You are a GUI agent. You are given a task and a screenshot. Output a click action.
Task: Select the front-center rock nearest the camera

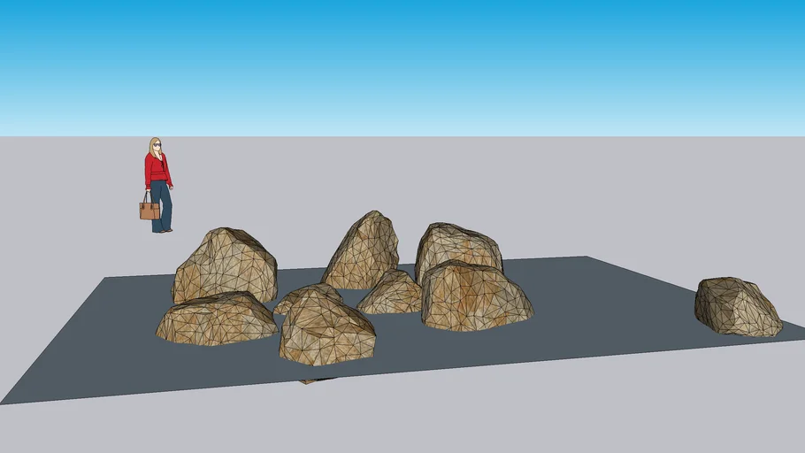pyautogui.click(x=326, y=330)
